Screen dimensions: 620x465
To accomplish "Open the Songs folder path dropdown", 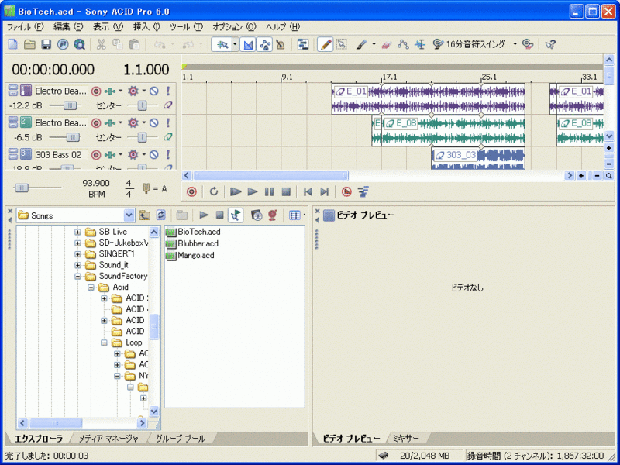I will coord(129,215).
